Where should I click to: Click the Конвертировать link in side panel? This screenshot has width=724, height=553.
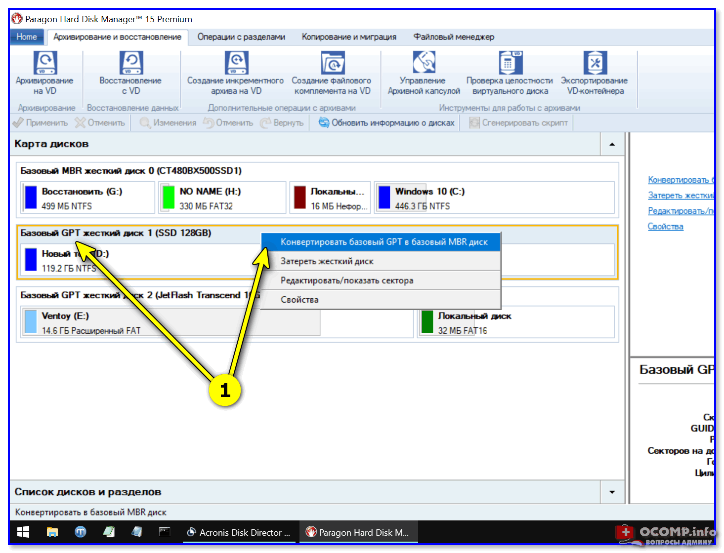pos(681,180)
